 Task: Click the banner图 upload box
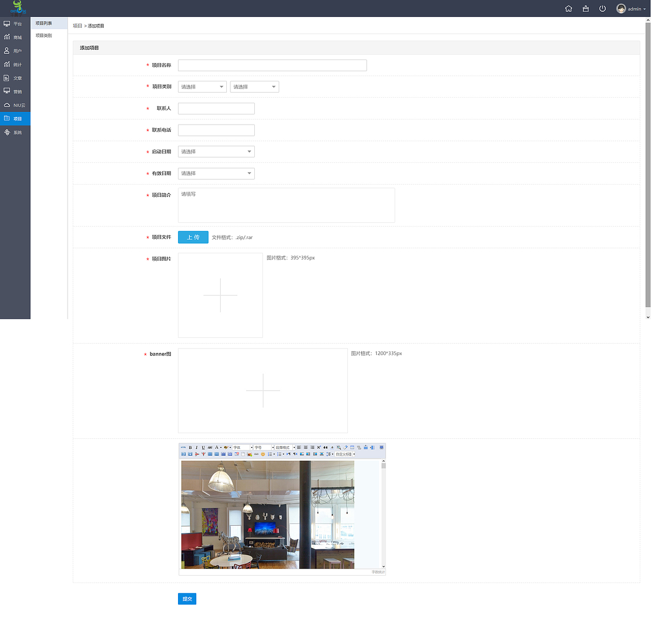click(x=263, y=391)
